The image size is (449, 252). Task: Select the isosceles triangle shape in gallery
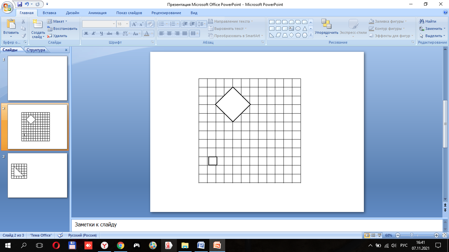point(305,29)
